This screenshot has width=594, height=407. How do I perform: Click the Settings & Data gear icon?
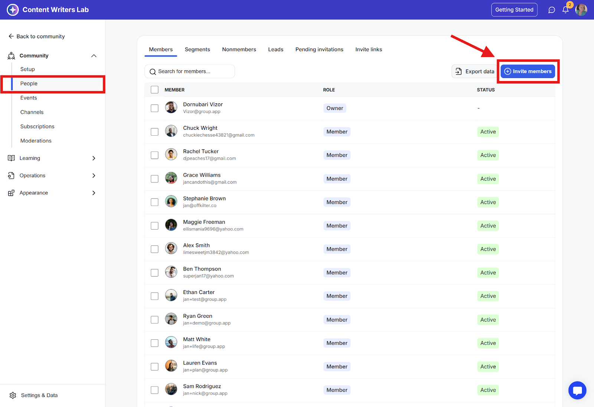point(13,395)
